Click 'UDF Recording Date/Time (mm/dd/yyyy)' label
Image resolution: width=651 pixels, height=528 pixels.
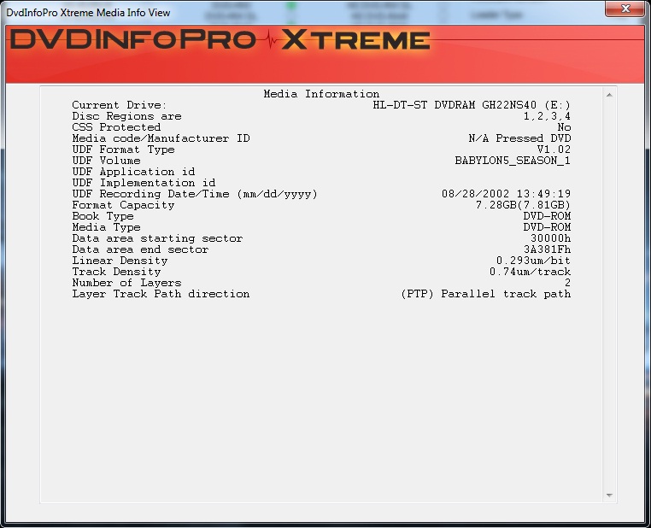click(195, 194)
